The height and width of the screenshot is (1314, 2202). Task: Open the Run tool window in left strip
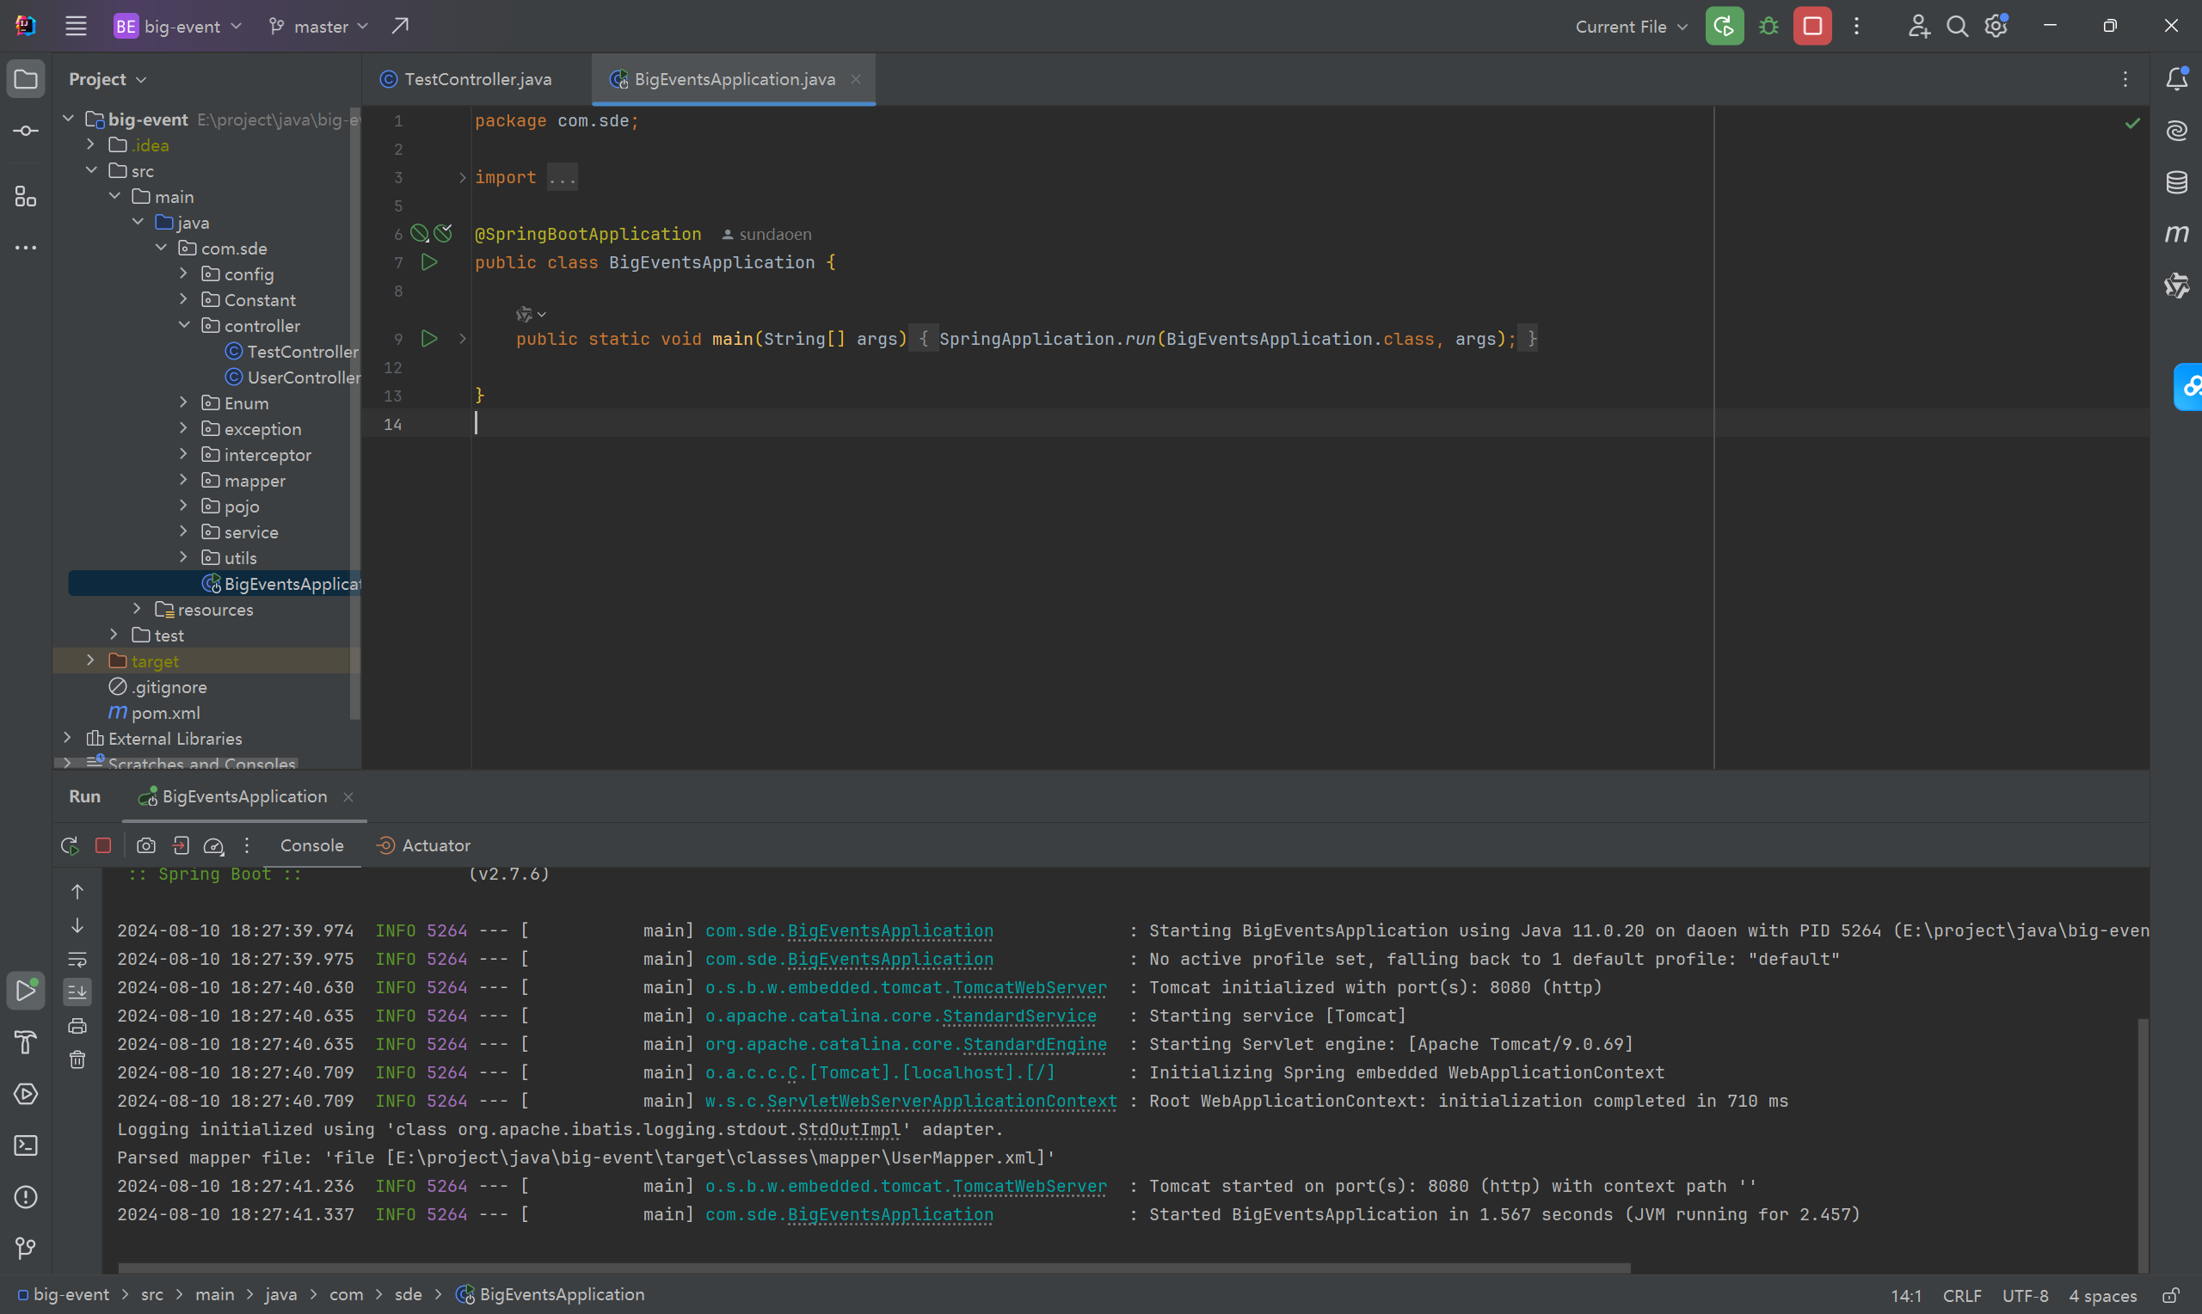pos(26,991)
